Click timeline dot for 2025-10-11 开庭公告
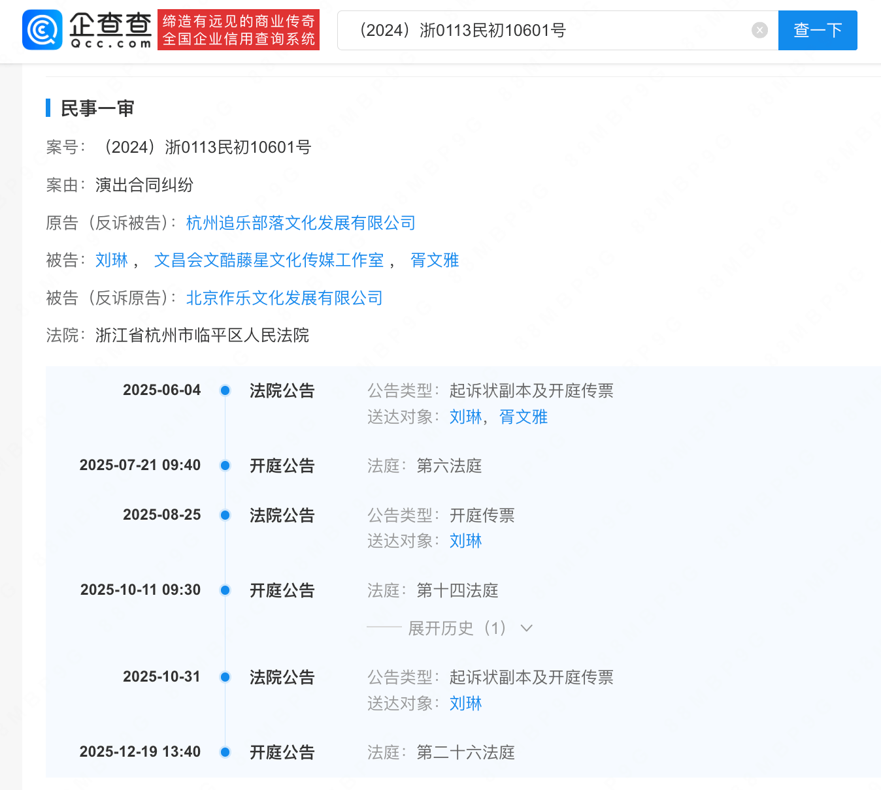Viewport: 881px width, 790px height. [x=225, y=590]
